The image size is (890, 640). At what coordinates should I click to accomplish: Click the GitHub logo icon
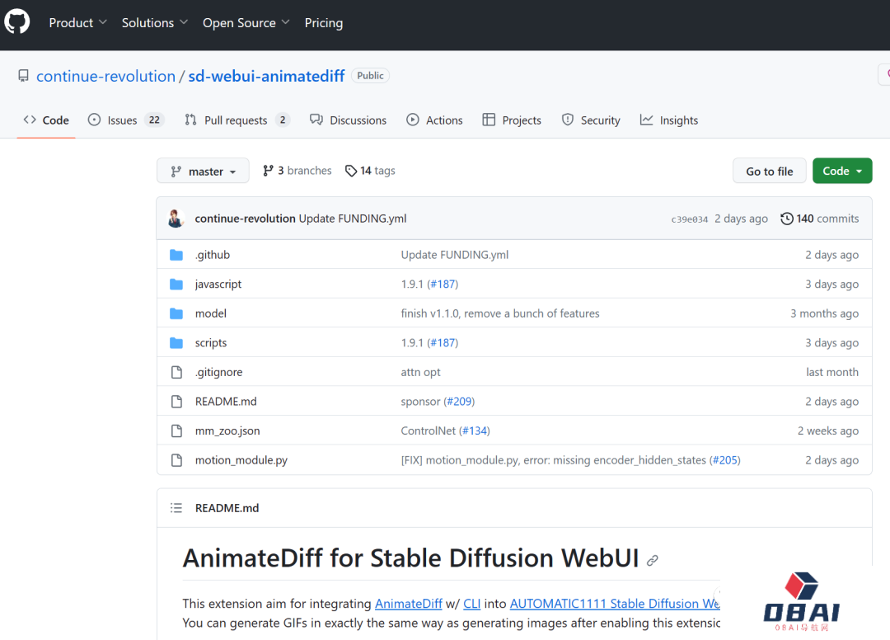(x=17, y=22)
